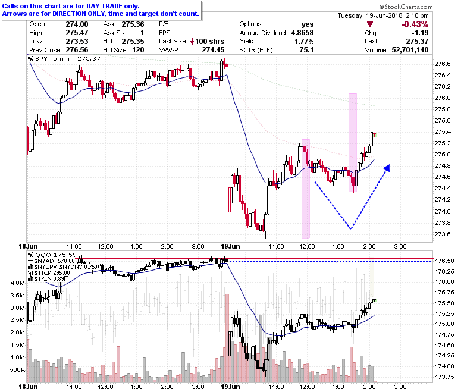Select the $NYAD -570.00 legend entry
Viewport: 464px width, 392px height.
coord(55,261)
